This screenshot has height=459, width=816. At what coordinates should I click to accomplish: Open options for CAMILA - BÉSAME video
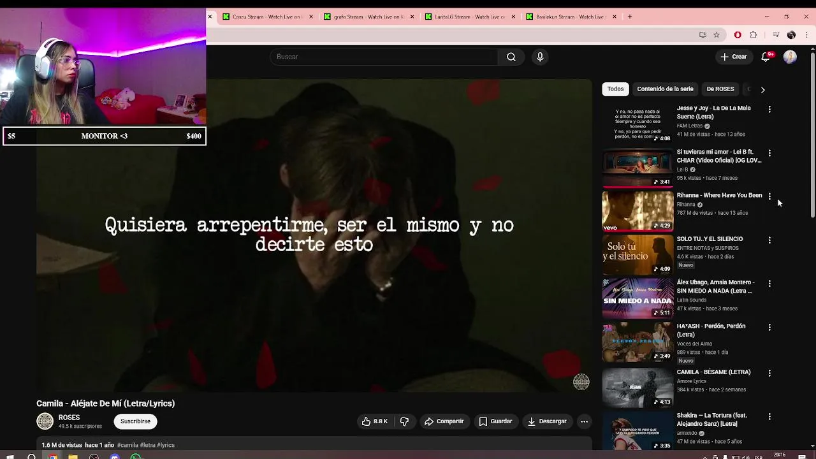click(769, 373)
